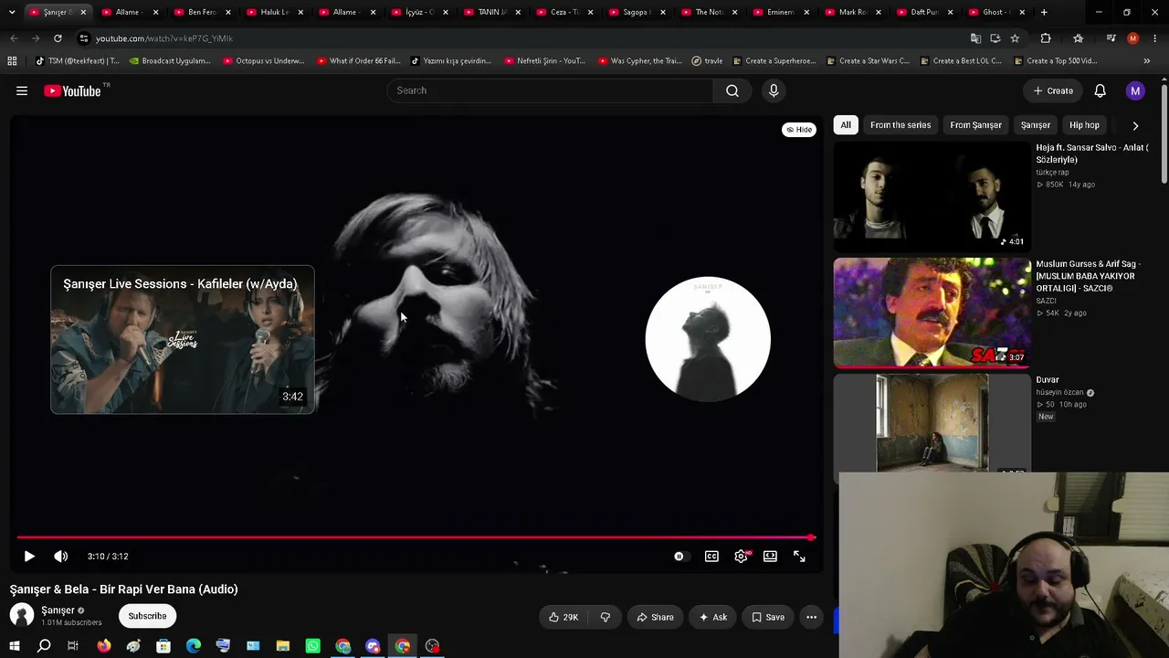Screen dimensions: 1169x658
Task: Reload the page in Chrome
Action: (x=58, y=38)
